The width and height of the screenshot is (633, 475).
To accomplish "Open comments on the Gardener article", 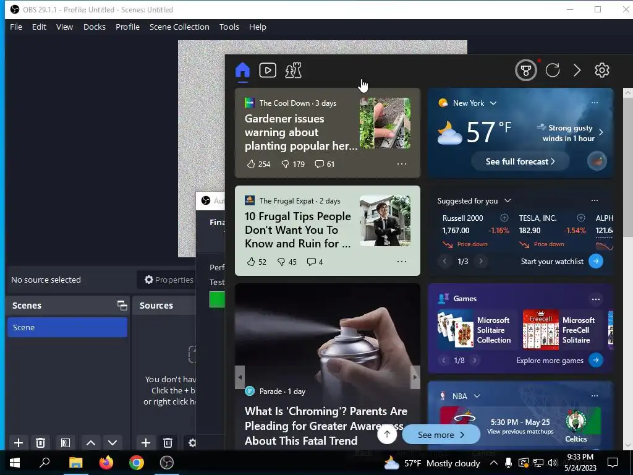I will click(x=325, y=164).
